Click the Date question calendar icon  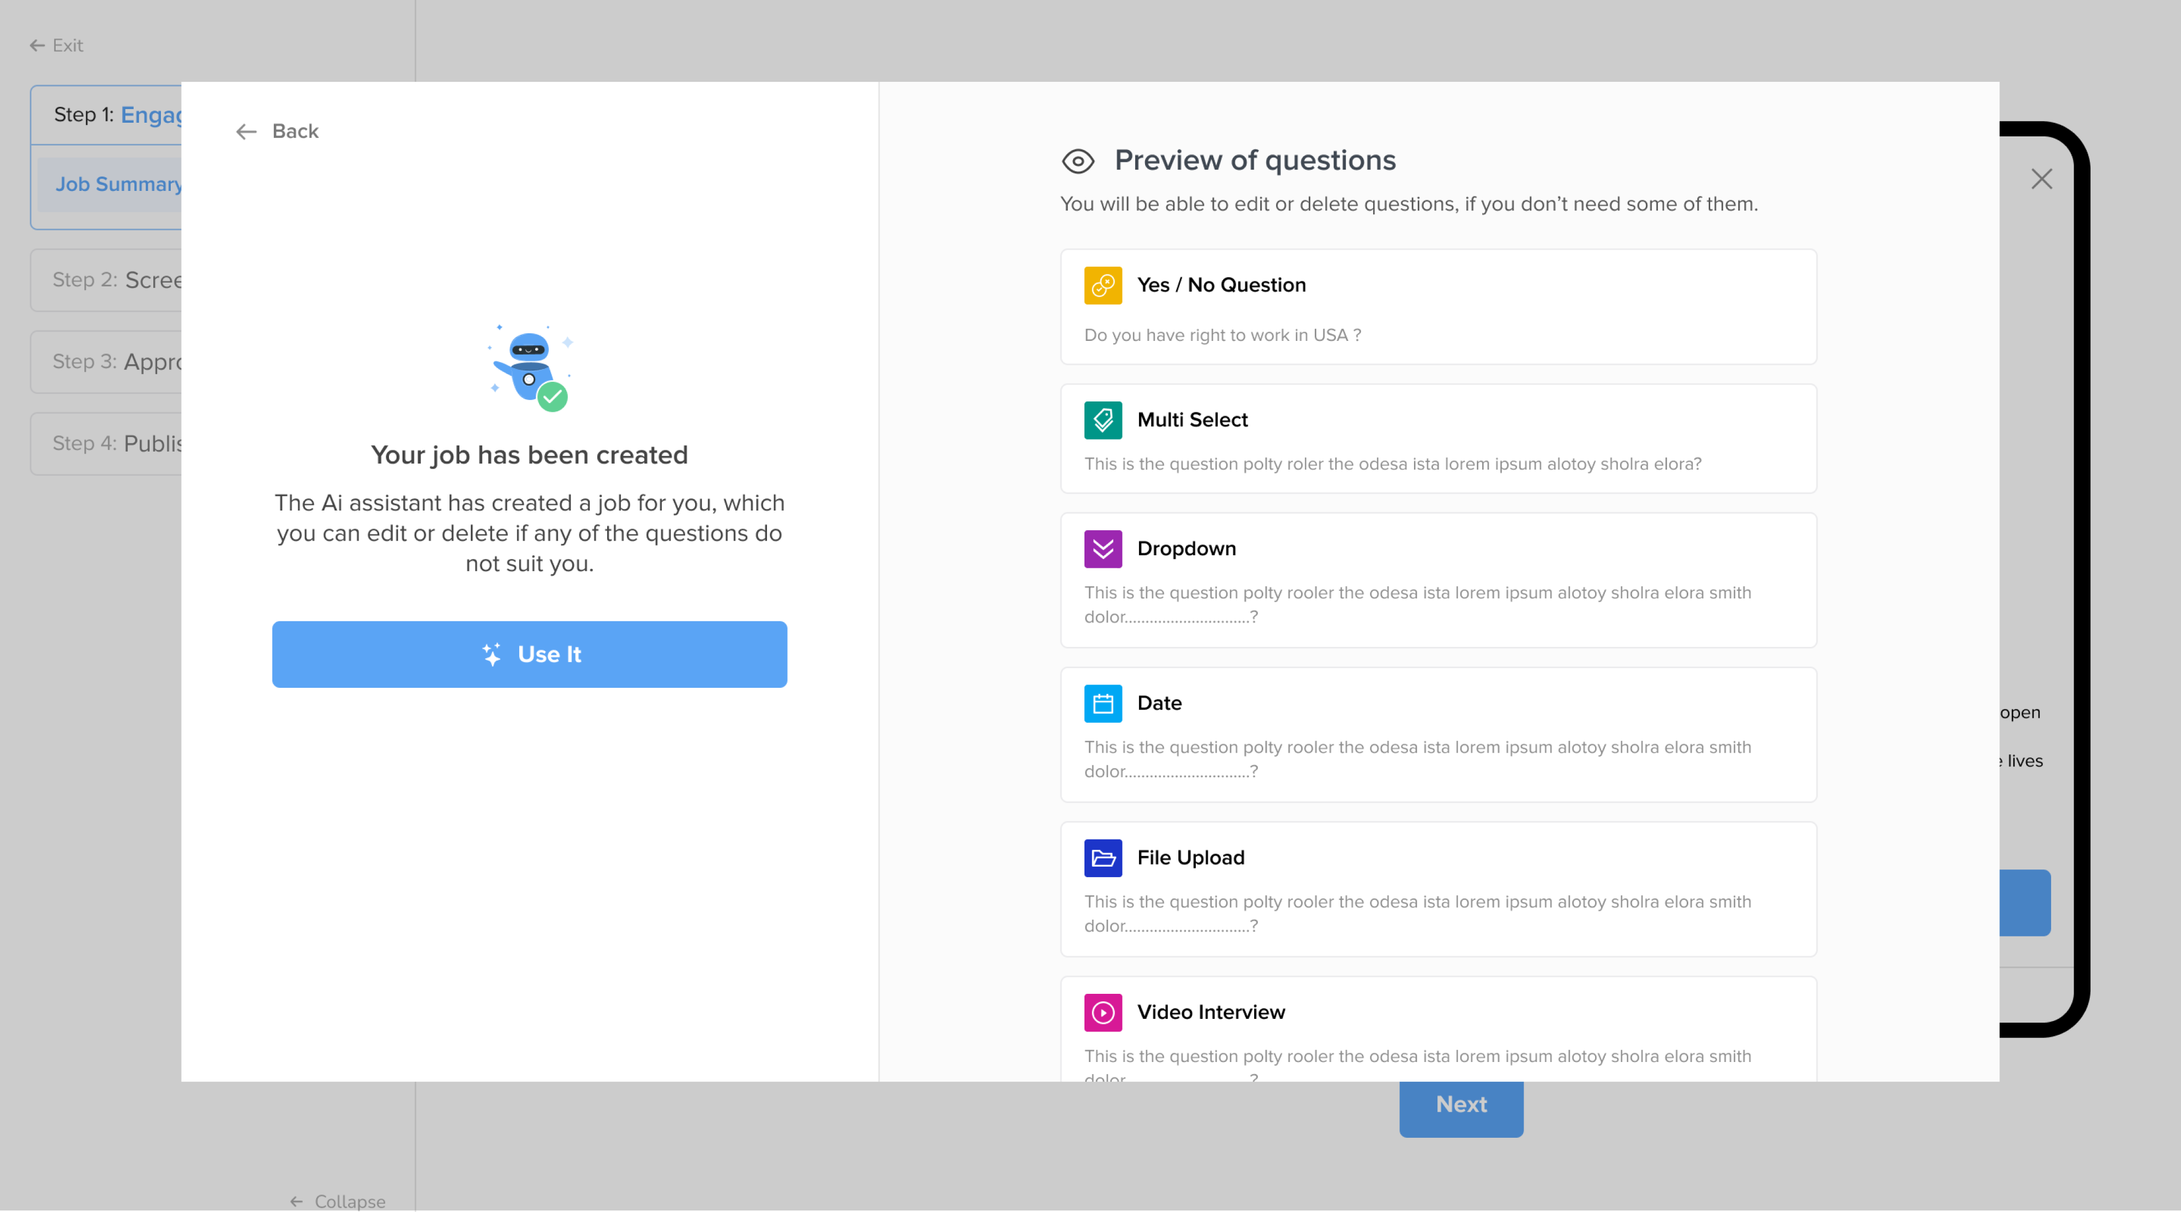pos(1103,703)
